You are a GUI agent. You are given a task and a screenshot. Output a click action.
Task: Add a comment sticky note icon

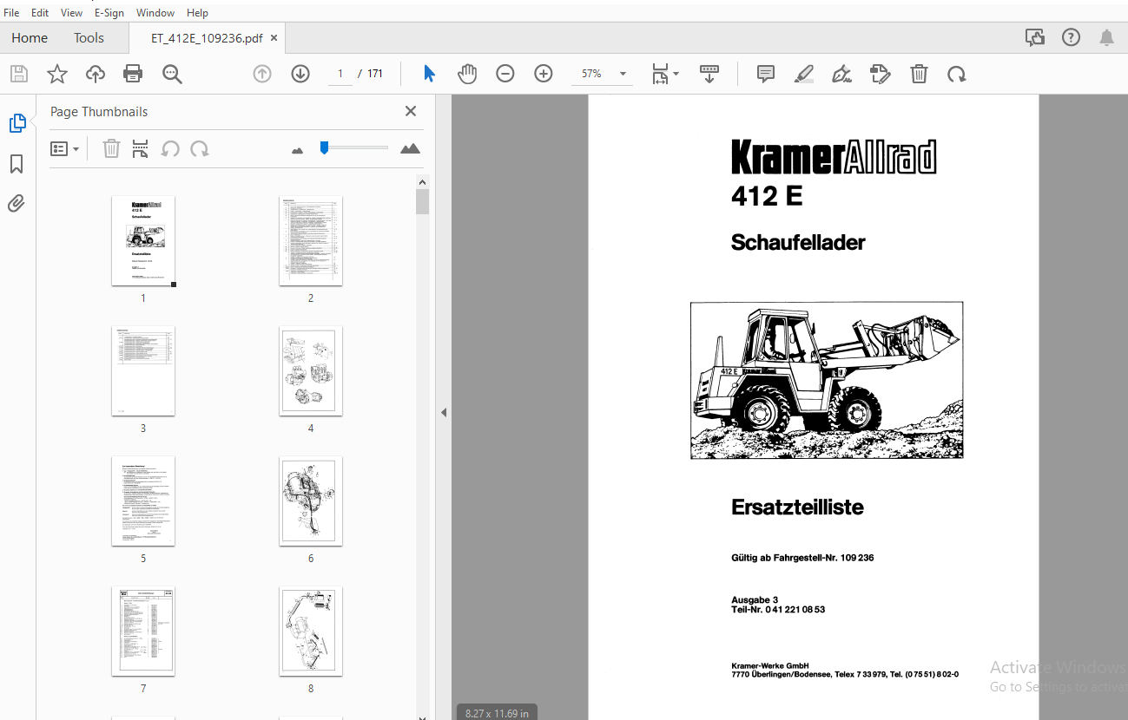coord(766,74)
